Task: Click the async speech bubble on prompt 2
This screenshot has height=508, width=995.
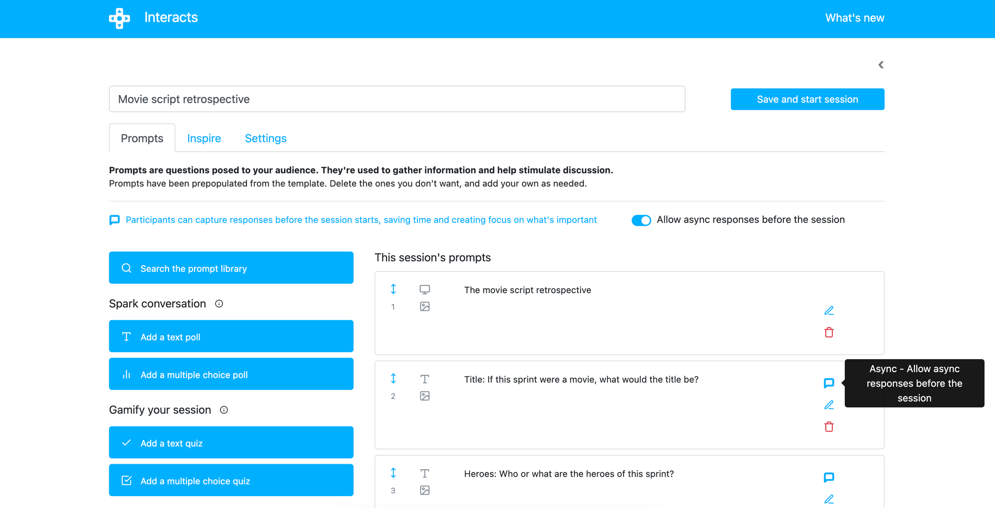Action: click(829, 383)
